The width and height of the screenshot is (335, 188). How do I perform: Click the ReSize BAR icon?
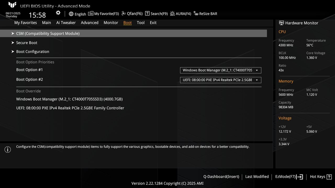[205, 14]
